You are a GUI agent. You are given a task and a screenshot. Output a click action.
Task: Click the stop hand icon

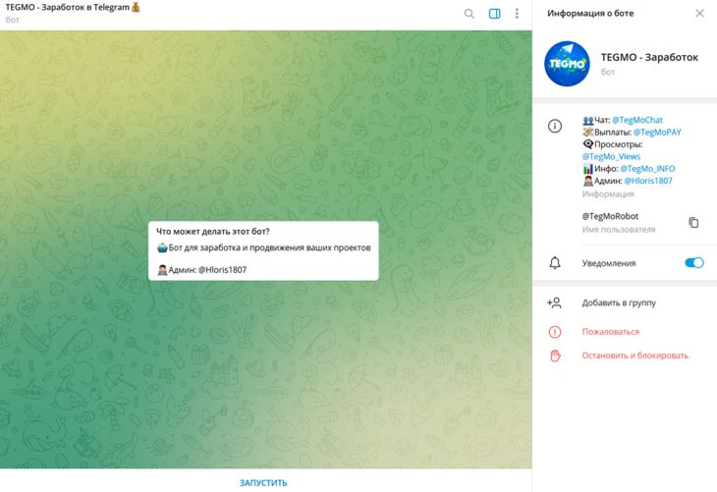click(x=555, y=355)
